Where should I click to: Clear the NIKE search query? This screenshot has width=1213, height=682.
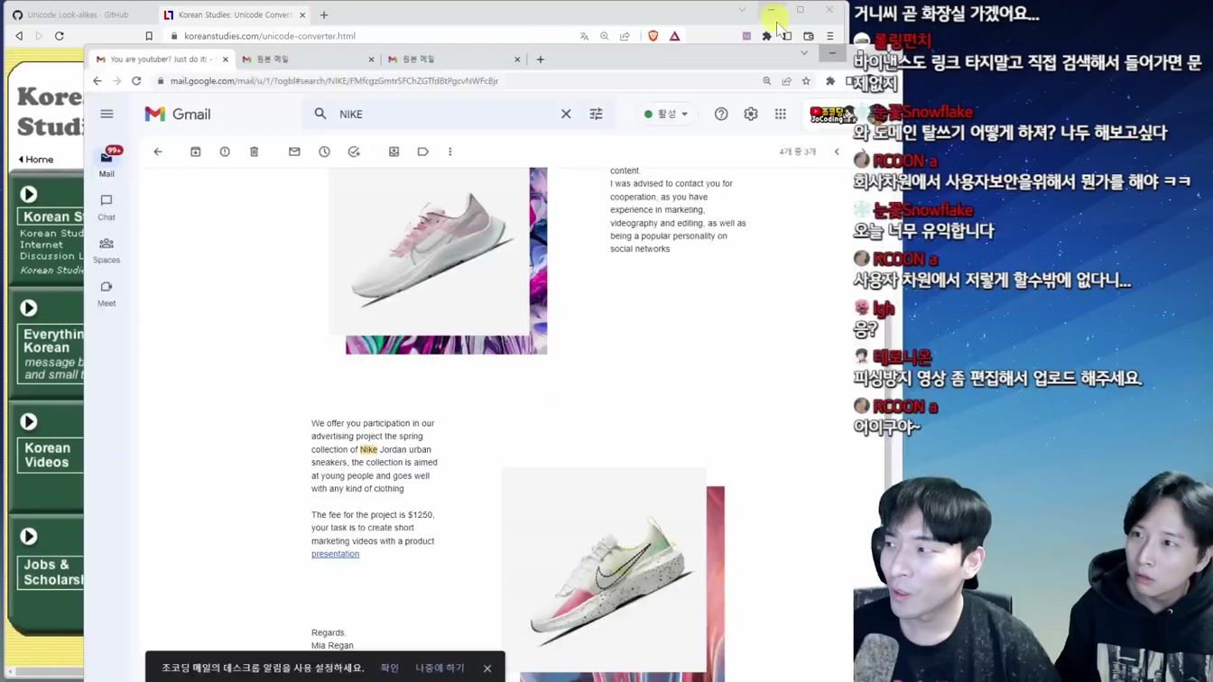[x=566, y=114]
